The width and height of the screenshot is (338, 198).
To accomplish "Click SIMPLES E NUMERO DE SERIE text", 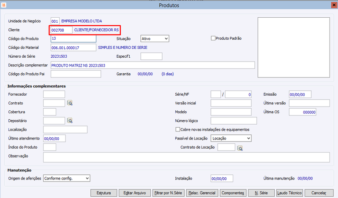I will coord(123,48).
